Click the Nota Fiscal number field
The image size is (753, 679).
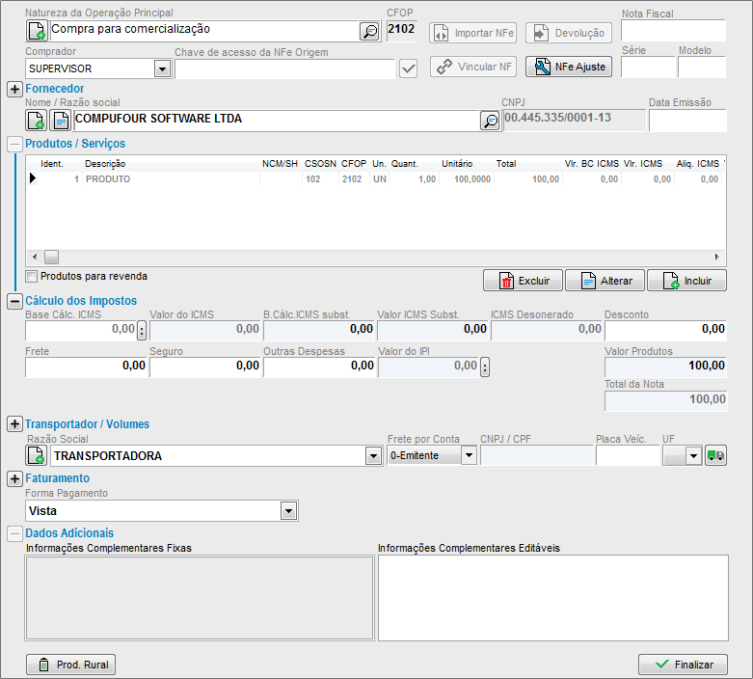click(x=673, y=31)
